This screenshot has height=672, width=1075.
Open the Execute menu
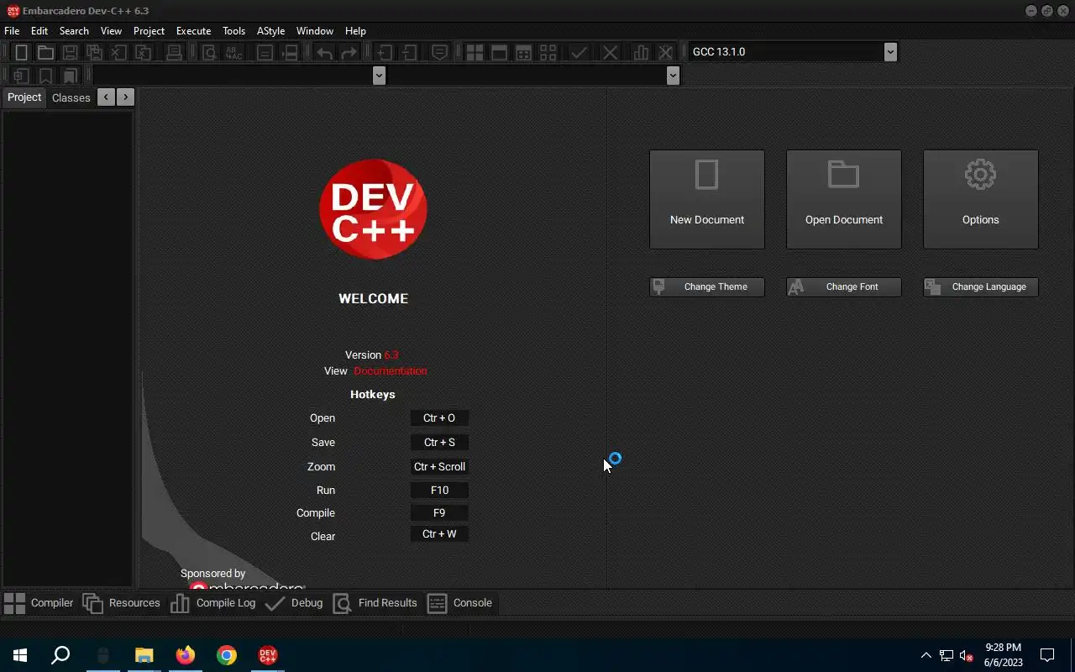193,31
